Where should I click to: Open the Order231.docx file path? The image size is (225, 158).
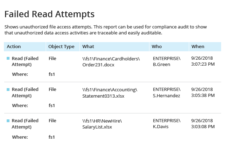pyautogui.click(x=111, y=62)
